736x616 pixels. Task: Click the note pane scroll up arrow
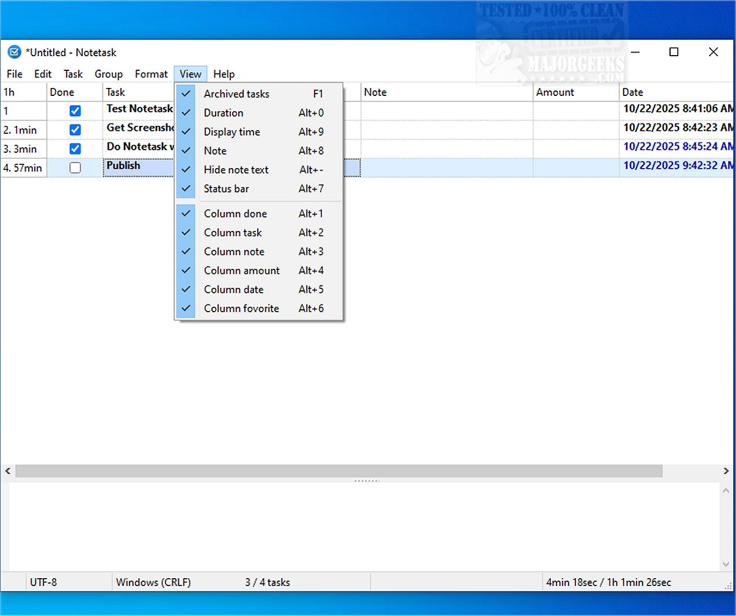tap(726, 491)
